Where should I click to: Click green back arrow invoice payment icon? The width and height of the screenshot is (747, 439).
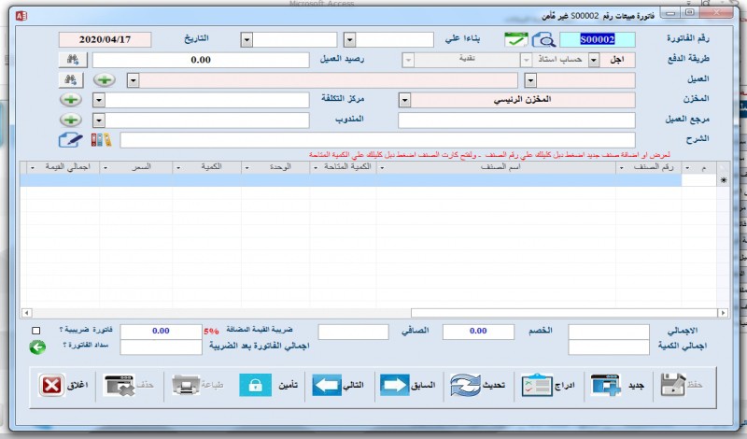coord(37,347)
